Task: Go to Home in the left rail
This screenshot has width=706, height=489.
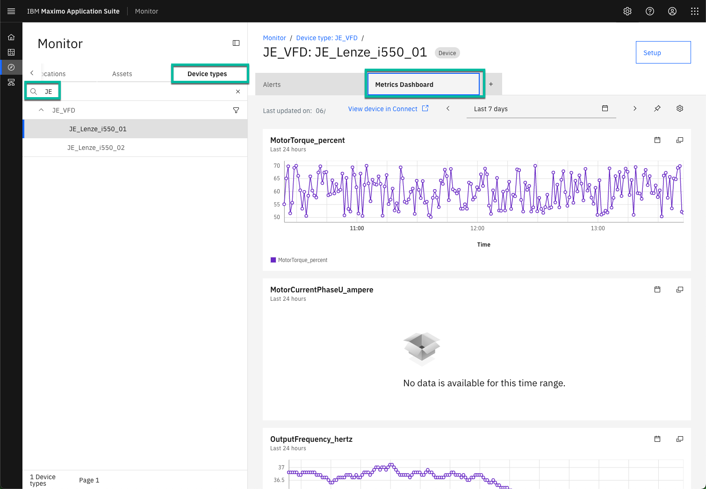Action: pyautogui.click(x=11, y=37)
